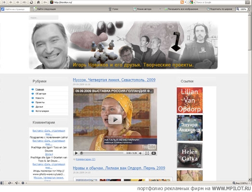
Task: Mute the video using speaker icon
Action: (140, 153)
